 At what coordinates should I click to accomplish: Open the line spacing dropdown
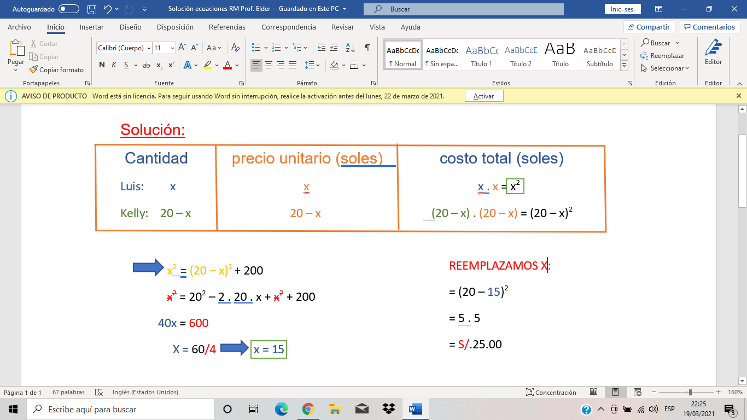pyautogui.click(x=313, y=65)
